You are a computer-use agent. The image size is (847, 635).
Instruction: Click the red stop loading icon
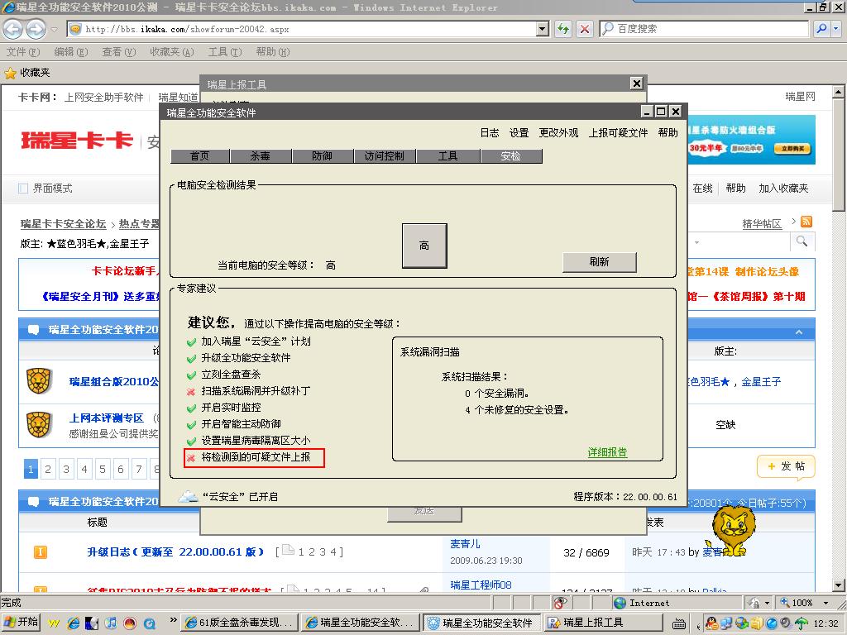585,29
